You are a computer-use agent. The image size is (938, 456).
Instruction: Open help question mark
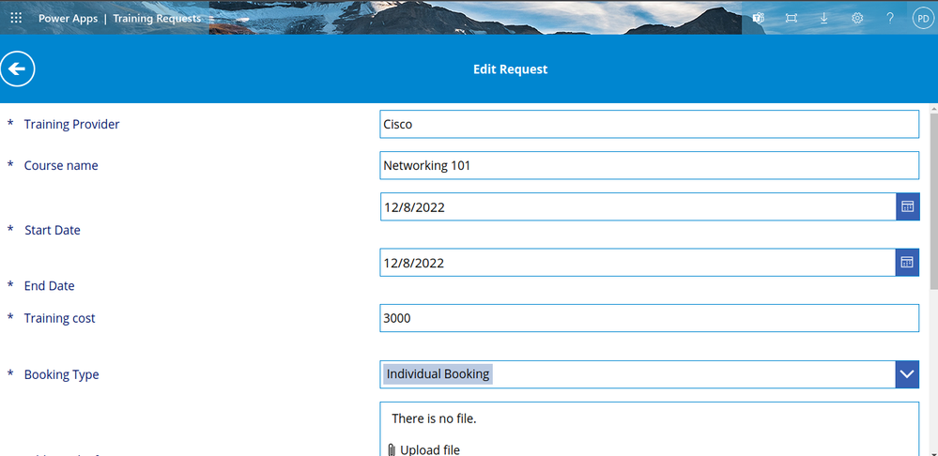tap(890, 18)
